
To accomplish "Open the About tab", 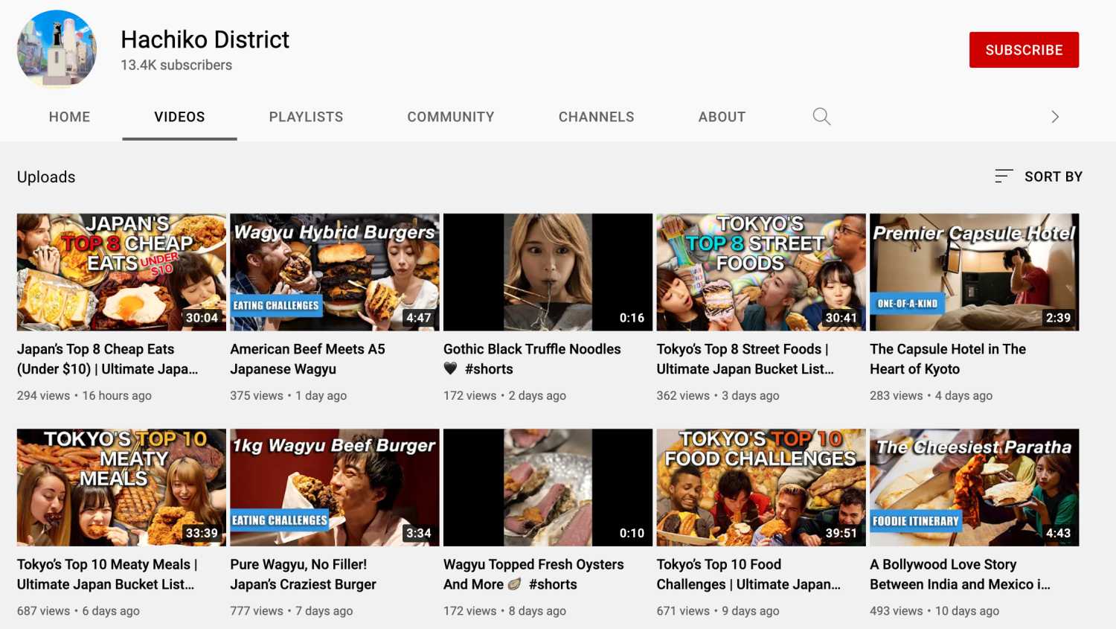I will 721,117.
